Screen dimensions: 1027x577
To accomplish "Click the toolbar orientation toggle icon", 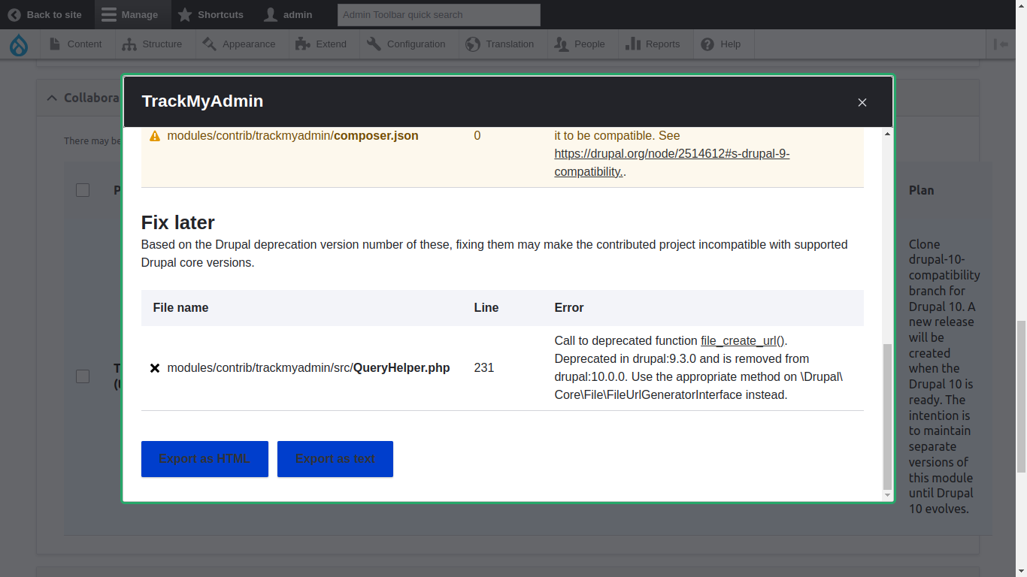I will pyautogui.click(x=1001, y=44).
